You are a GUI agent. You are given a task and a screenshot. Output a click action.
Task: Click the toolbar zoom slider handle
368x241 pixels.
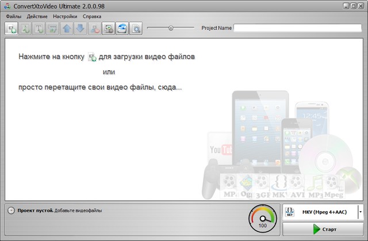pyautogui.click(x=171, y=28)
